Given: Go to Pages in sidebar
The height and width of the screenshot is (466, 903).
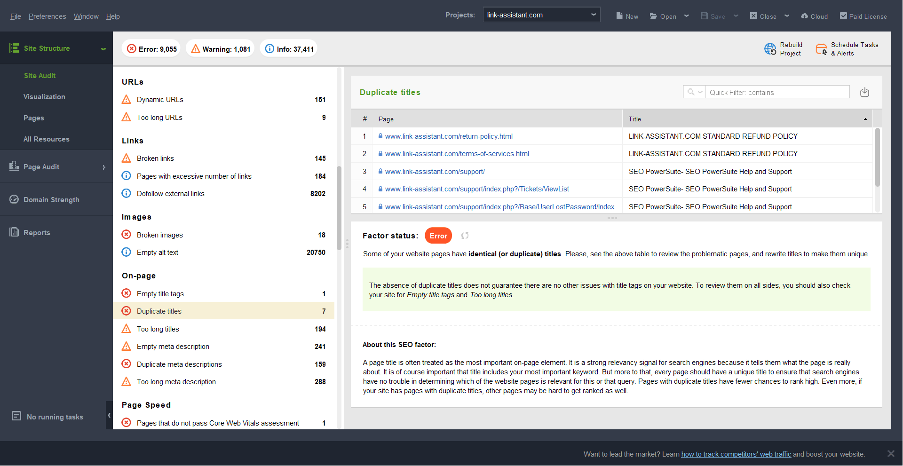Looking at the screenshot, I should click(34, 118).
